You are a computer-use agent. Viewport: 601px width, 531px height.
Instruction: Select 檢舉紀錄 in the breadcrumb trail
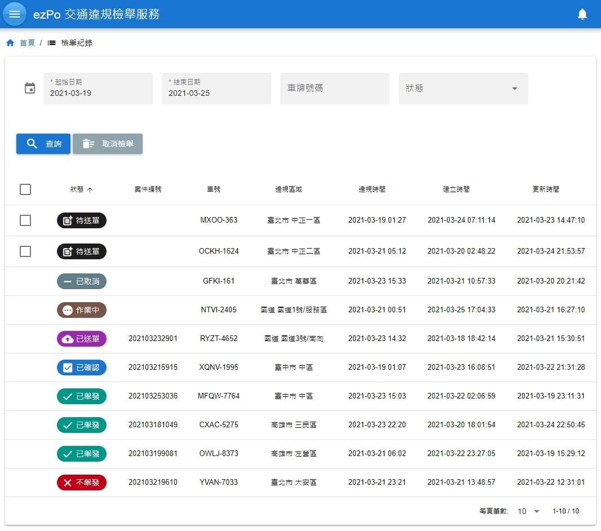(76, 42)
